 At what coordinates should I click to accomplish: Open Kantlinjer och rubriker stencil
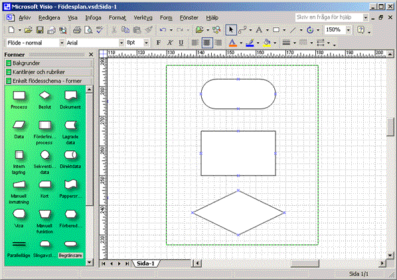[x=49, y=72]
